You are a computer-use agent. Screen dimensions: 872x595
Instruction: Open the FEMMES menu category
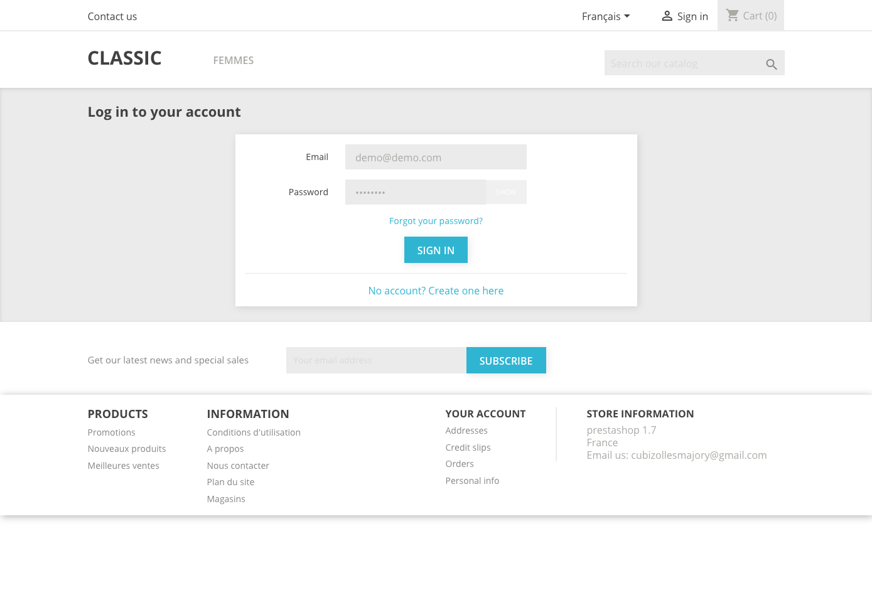(x=233, y=60)
